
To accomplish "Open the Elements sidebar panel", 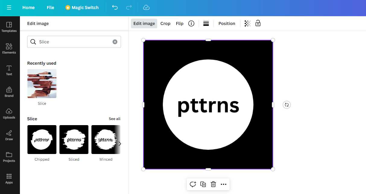I will pyautogui.click(x=9, y=49).
